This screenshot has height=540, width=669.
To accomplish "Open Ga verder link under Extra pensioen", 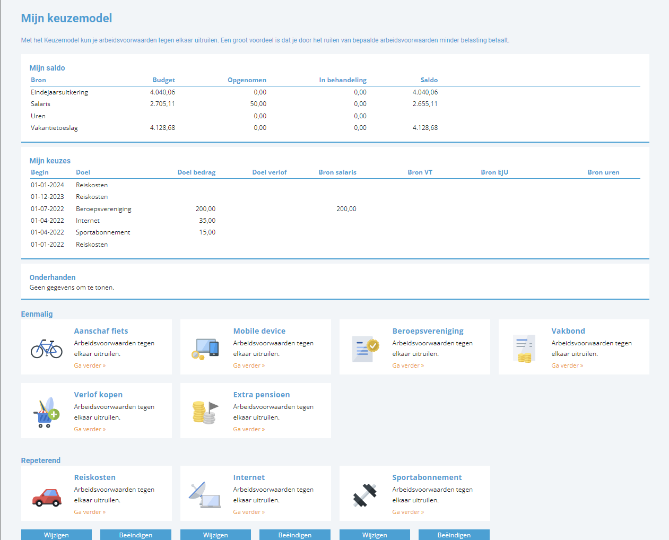I will point(249,429).
